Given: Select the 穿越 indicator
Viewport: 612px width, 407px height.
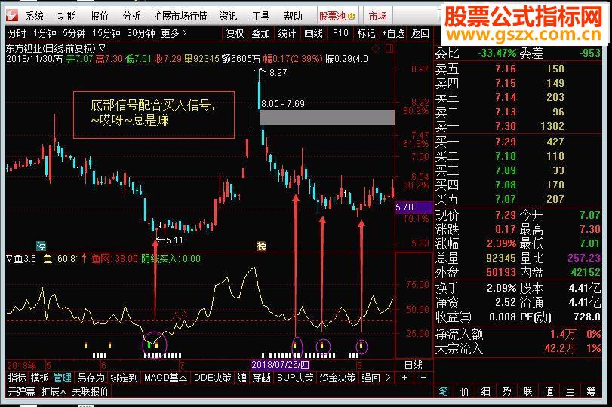Looking at the screenshot, I should pyautogui.click(x=261, y=378).
